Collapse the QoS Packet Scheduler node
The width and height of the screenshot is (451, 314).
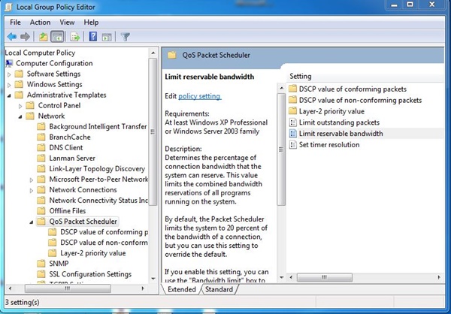[x=31, y=222]
